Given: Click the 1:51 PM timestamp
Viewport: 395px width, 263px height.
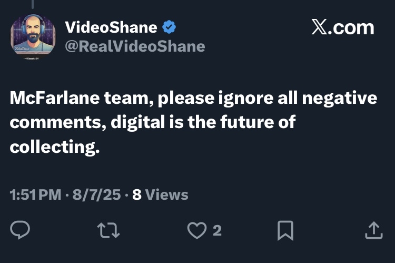Looking at the screenshot, I should coord(35,195).
